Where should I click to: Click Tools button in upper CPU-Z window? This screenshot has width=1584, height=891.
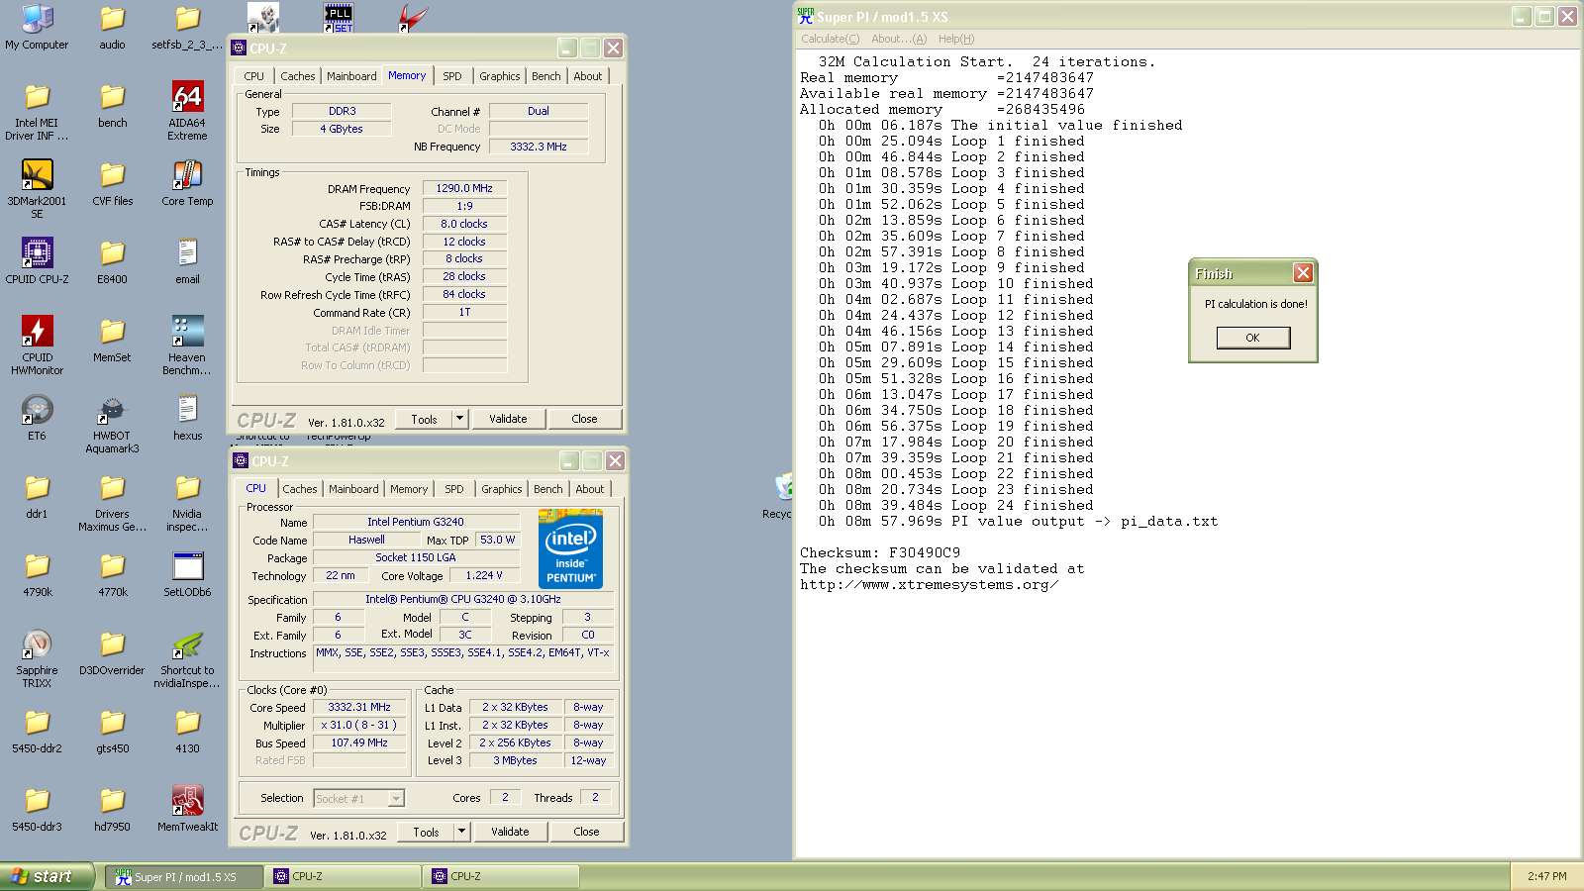tap(424, 419)
